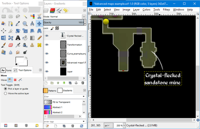Select the Alignment tool
The width and height of the screenshot is (200, 129).
tap(3, 31)
